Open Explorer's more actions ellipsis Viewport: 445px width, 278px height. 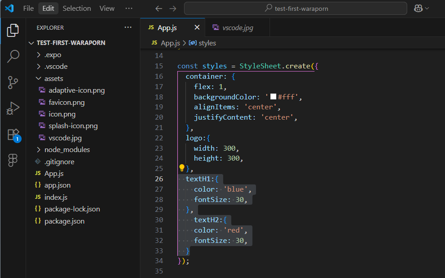[x=128, y=28]
